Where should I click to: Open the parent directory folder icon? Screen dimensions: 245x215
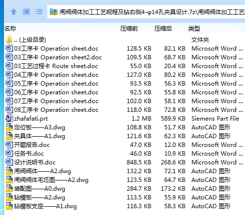9,40
